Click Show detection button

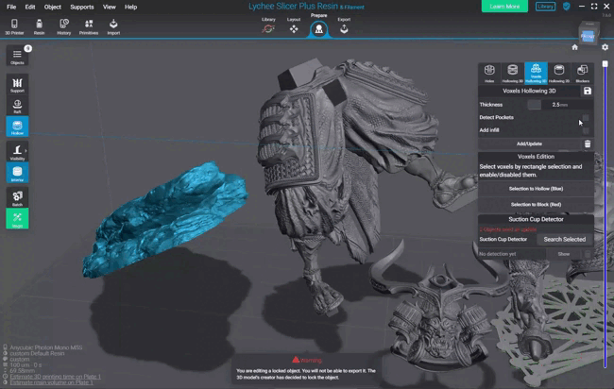coord(564,254)
